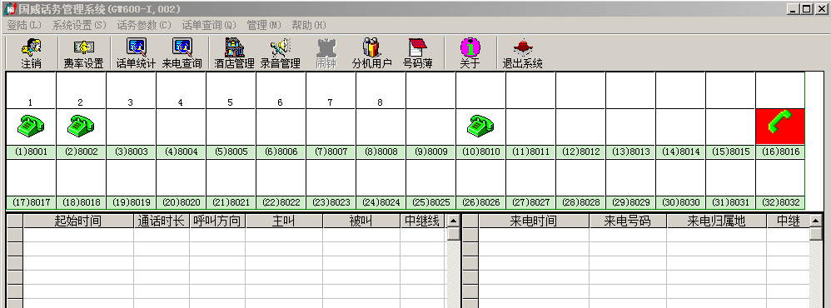831x308 pixels.
Task: Open the 系统设置(S) menu
Action: 79,25
